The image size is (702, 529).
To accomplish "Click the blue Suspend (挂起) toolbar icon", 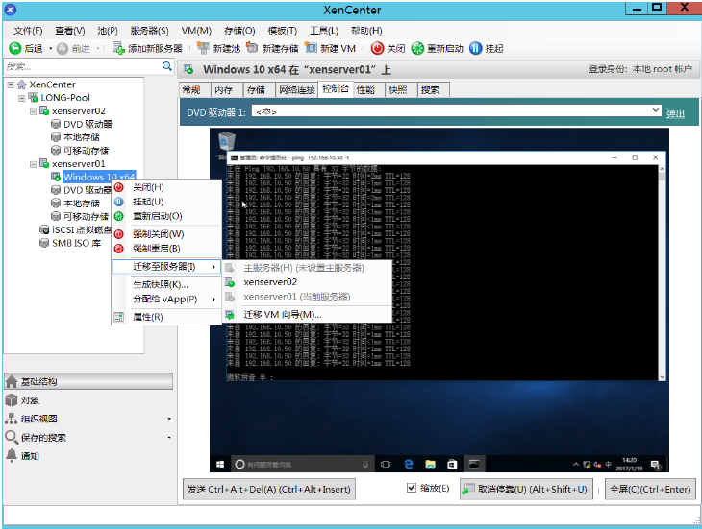I will click(475, 48).
